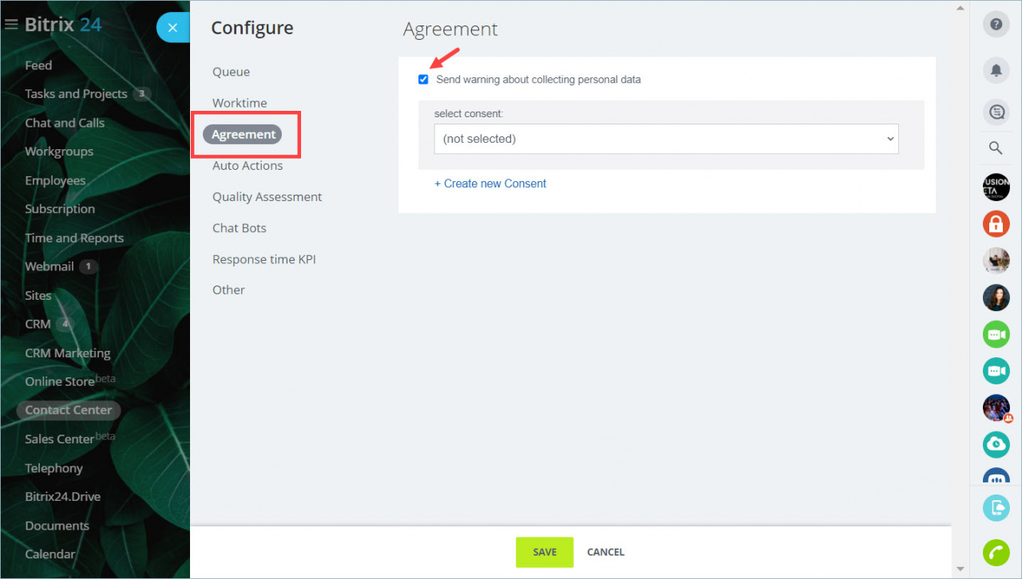Expand the select consent dropdown
Viewport: 1022px width, 579px height.
666,139
